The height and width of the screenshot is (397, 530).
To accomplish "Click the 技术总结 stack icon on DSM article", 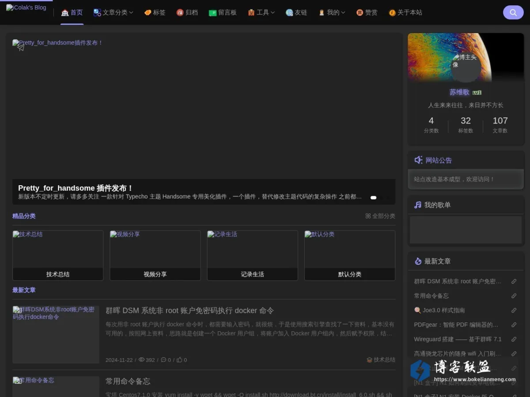I will tap(369, 360).
